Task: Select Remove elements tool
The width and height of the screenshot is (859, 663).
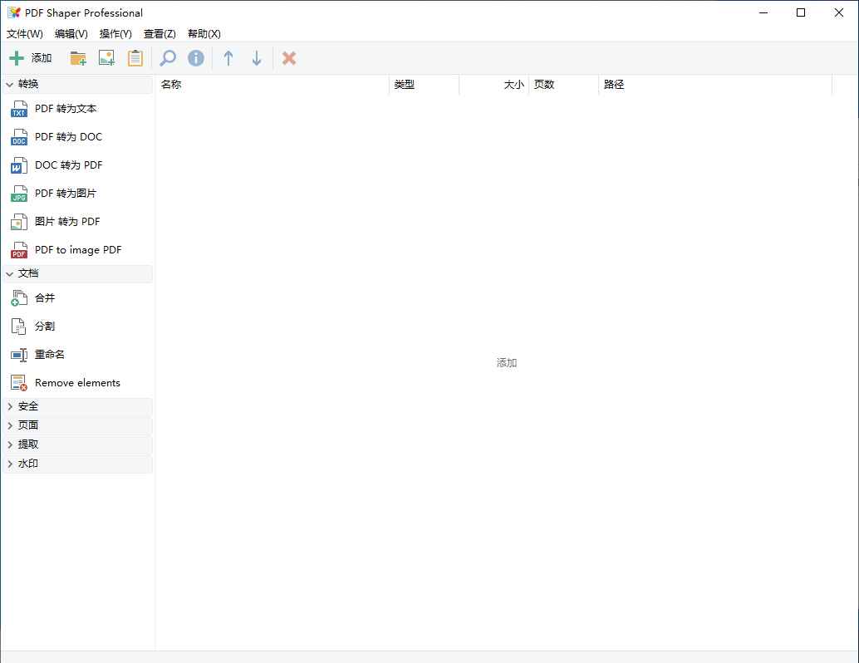Action: click(x=77, y=383)
